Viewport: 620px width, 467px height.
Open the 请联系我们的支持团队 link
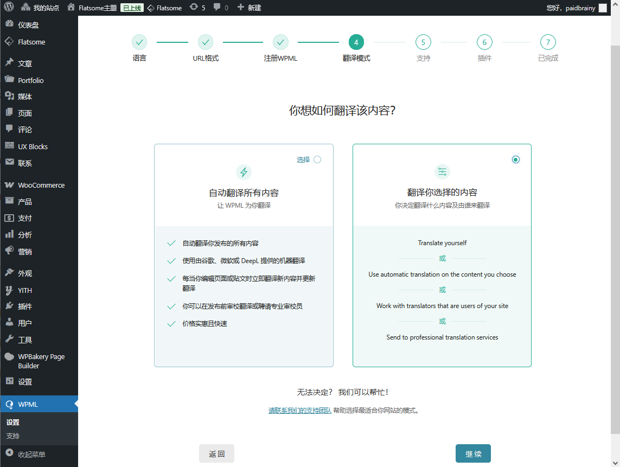click(300, 411)
